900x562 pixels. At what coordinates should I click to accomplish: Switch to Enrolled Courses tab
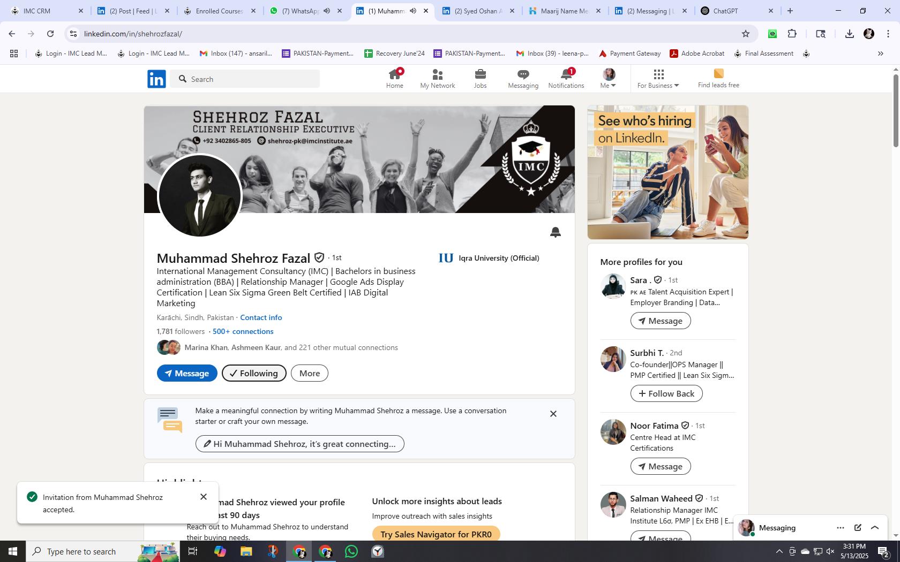pyautogui.click(x=219, y=11)
